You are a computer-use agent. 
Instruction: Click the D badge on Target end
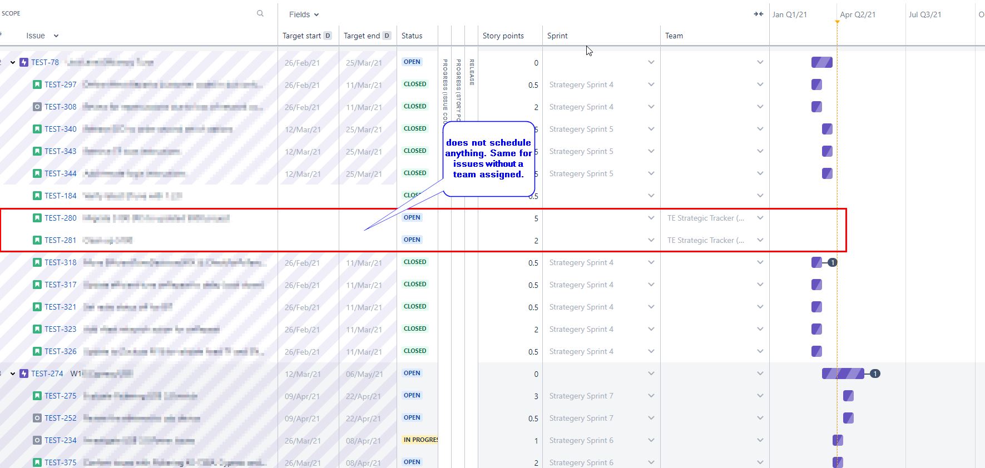pyautogui.click(x=387, y=36)
